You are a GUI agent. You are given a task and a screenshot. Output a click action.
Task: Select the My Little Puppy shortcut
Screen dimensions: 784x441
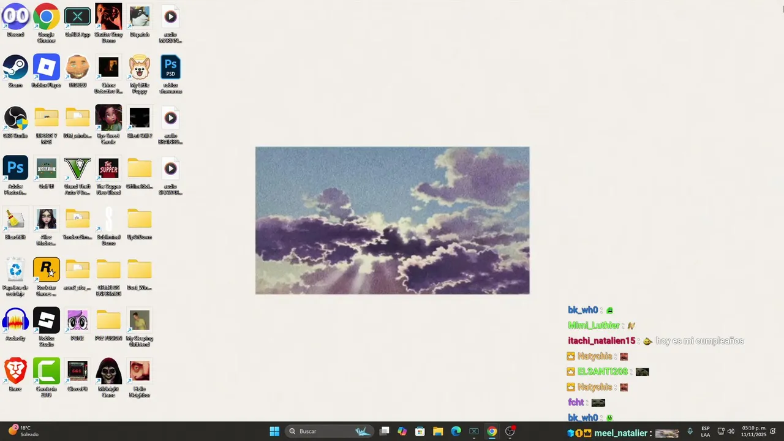[140, 74]
